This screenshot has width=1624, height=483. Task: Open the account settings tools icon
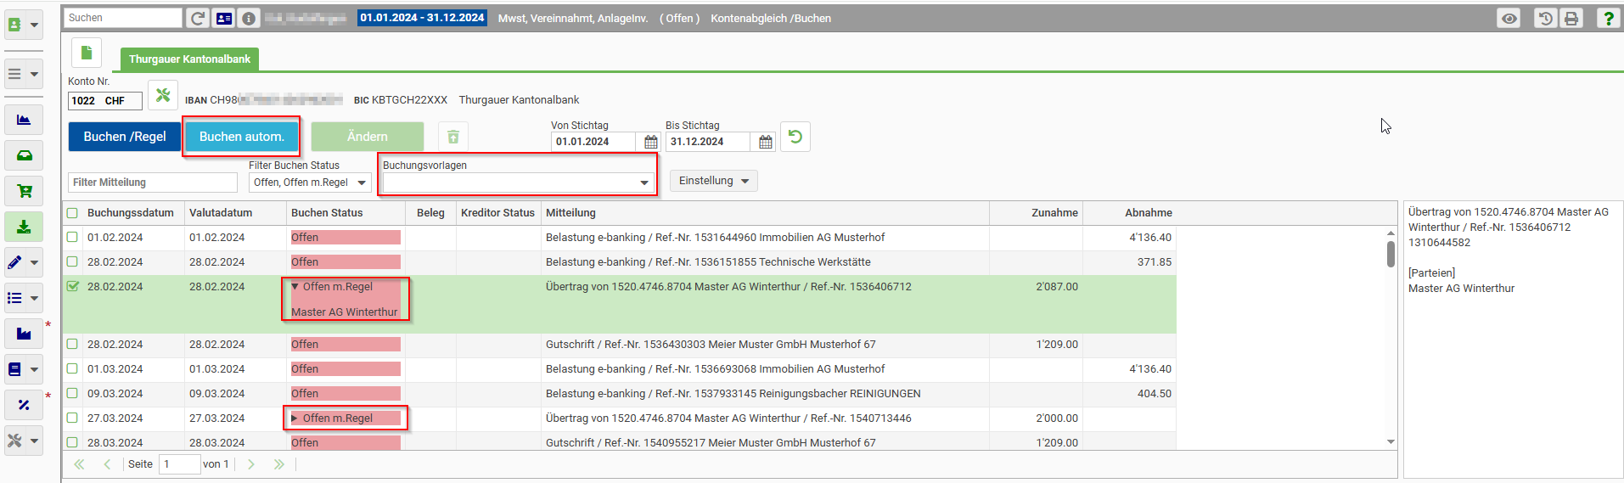[x=163, y=95]
